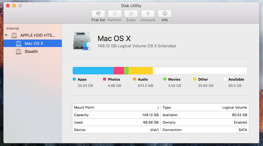The image size is (263, 146).
Task: Click the blue Apps segment of storage bar
Action: point(93,71)
